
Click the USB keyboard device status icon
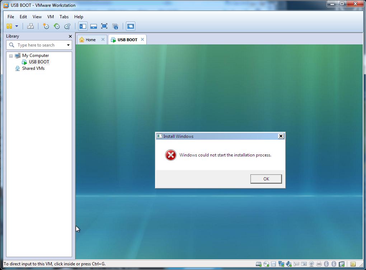click(x=296, y=264)
